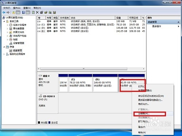Select 存储 node in the tree
The image size is (182, 136).
pos(12,47)
